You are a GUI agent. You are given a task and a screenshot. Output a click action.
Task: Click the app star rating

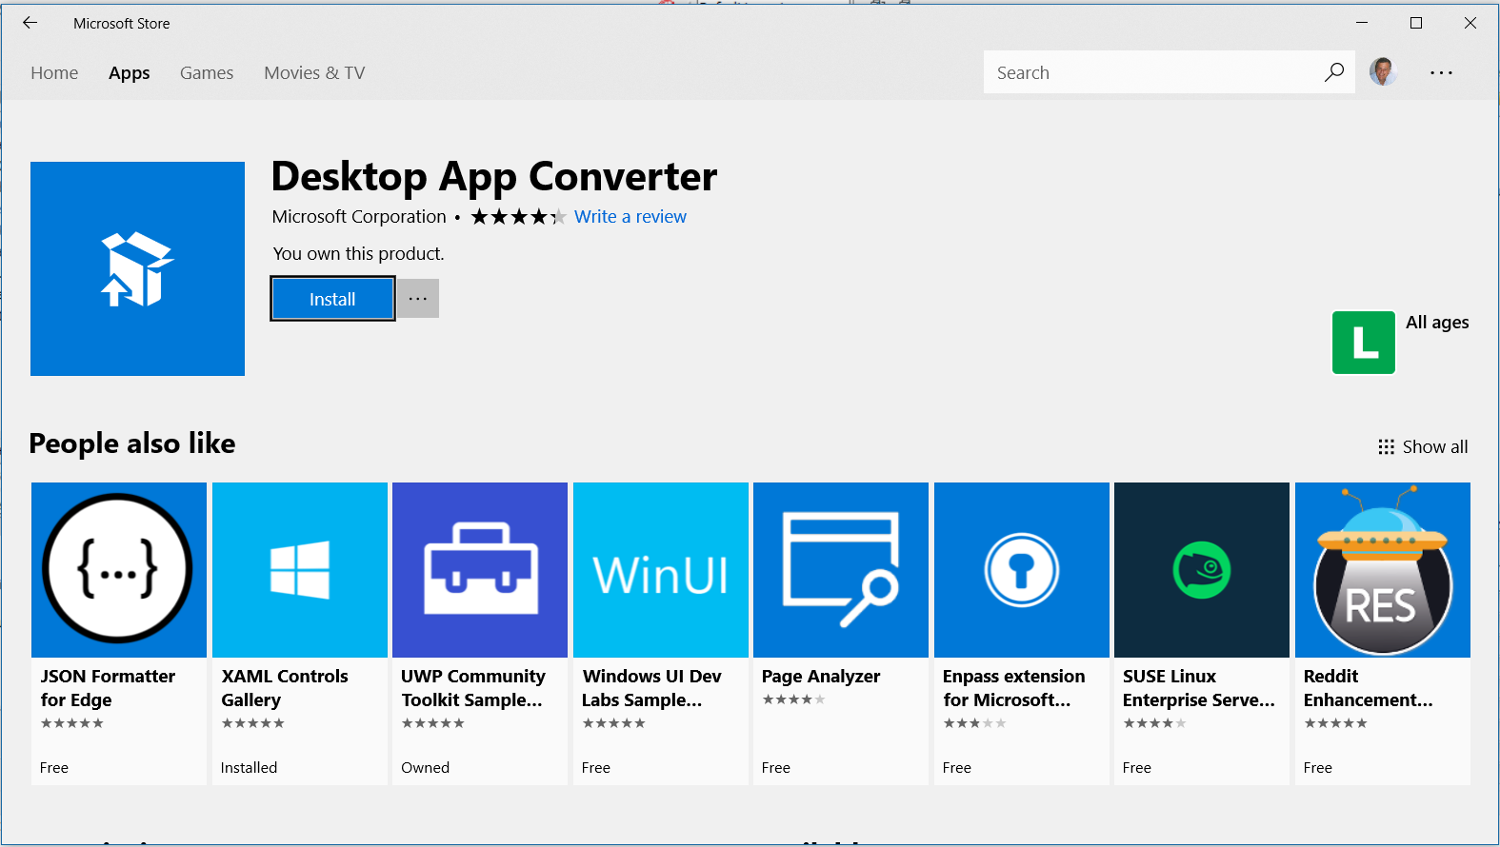518,217
